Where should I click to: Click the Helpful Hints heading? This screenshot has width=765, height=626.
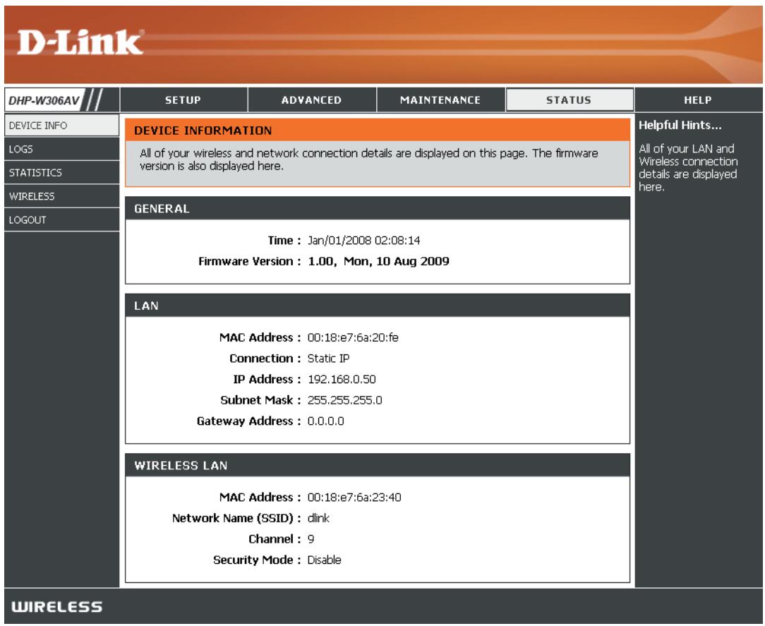680,126
